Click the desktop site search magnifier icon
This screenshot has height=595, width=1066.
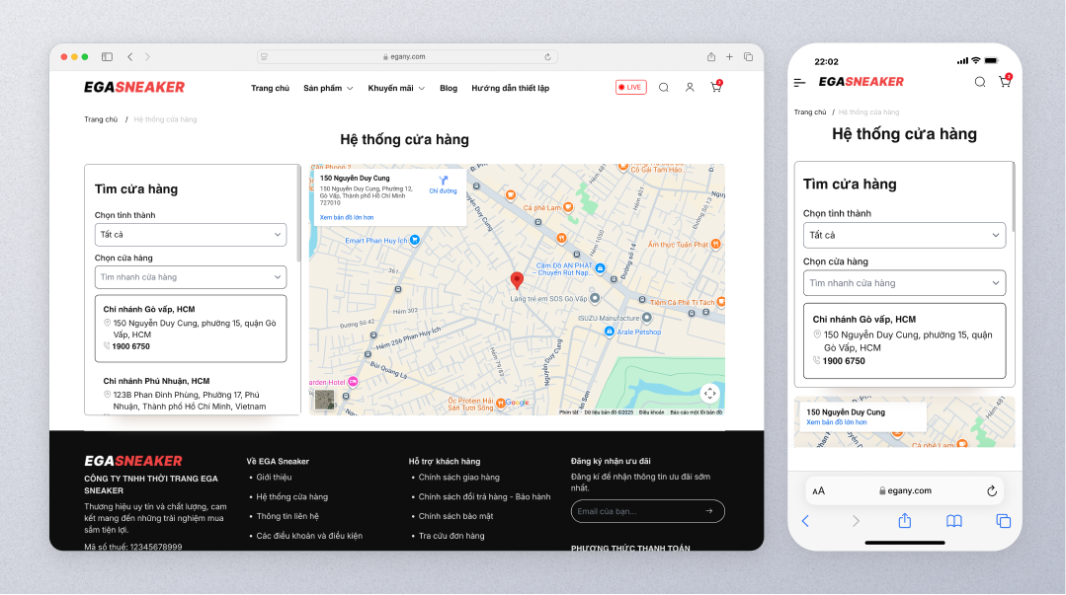664,88
